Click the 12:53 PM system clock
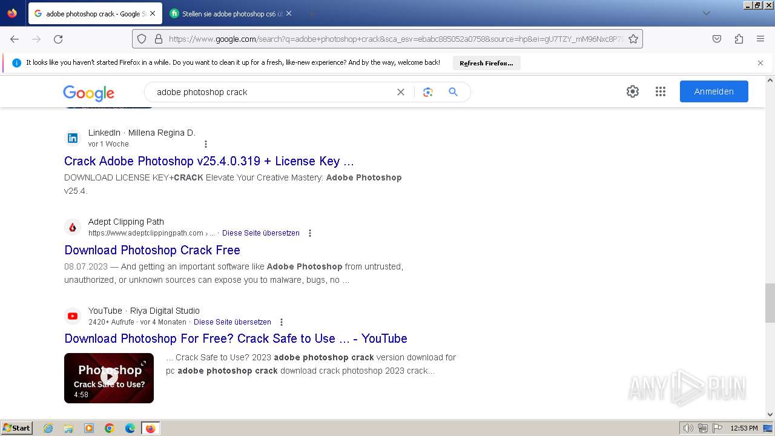Image resolution: width=775 pixels, height=436 pixels. click(744, 428)
